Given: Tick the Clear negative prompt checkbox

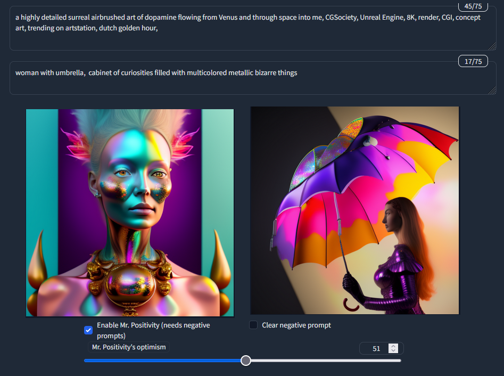Looking at the screenshot, I should click(x=253, y=325).
